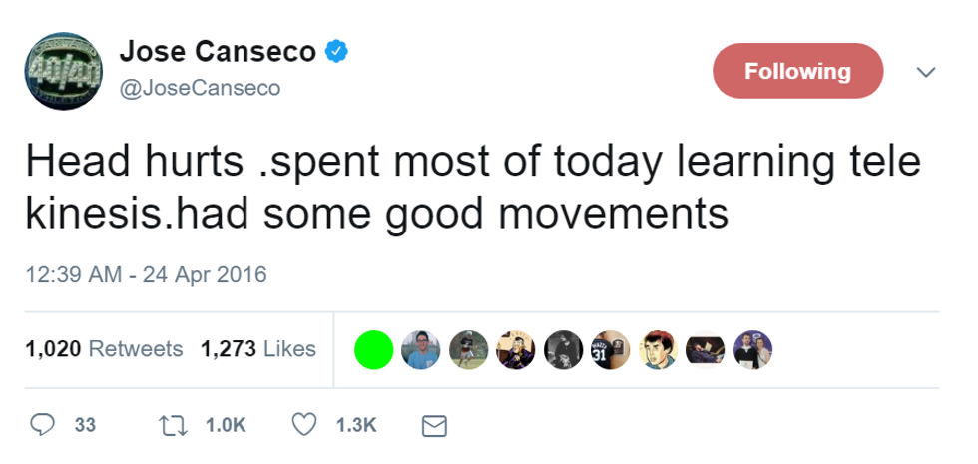Click the avatar of man with glasses in blue shirt
Screen dimensions: 978x464
[420, 349]
